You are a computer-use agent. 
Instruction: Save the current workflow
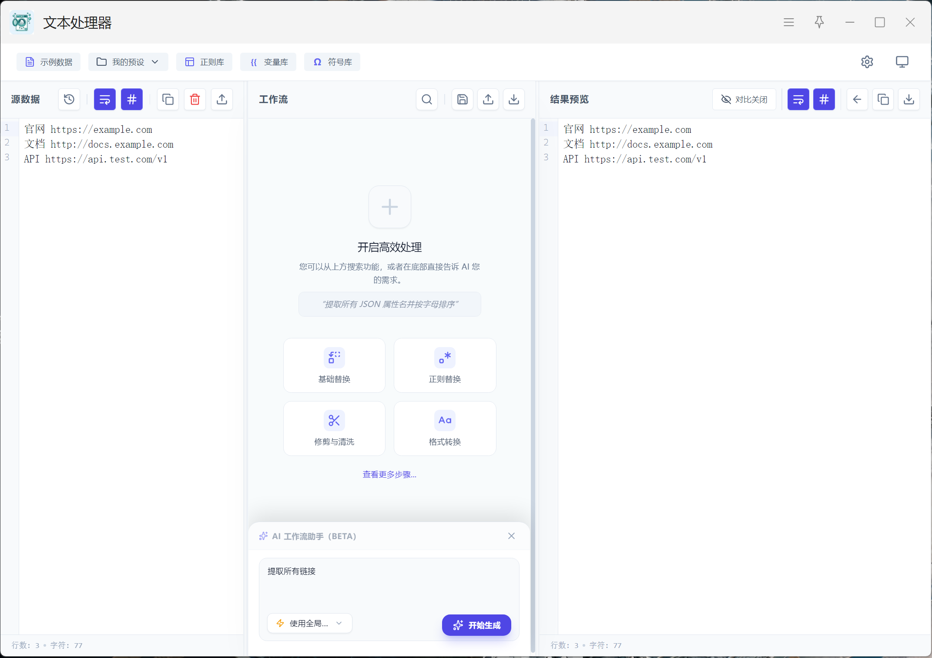point(463,99)
